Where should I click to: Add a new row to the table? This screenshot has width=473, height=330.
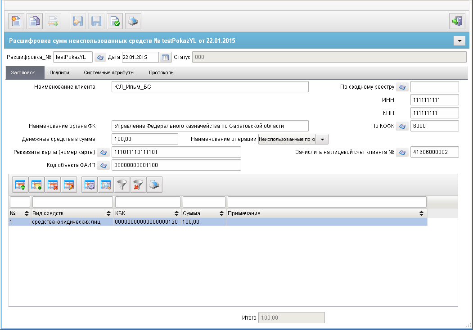[20, 185]
